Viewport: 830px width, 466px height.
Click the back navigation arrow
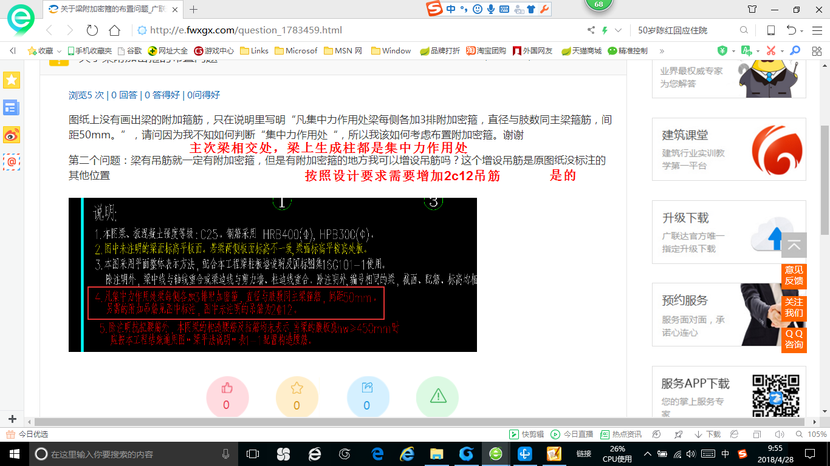(50, 30)
